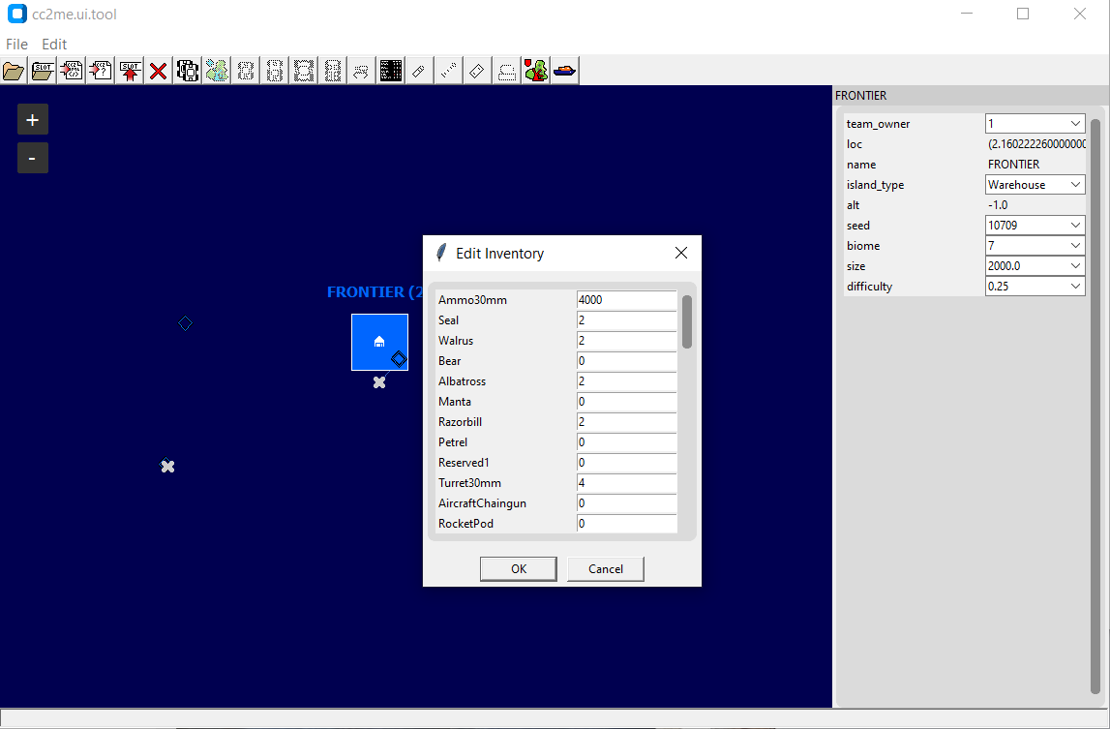The height and width of the screenshot is (729, 1110).
Task: Cancel the Edit Inventory dialog
Action: point(605,568)
